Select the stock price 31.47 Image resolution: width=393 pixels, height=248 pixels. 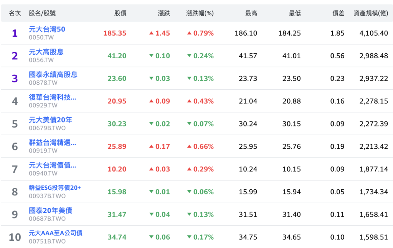[117, 215]
